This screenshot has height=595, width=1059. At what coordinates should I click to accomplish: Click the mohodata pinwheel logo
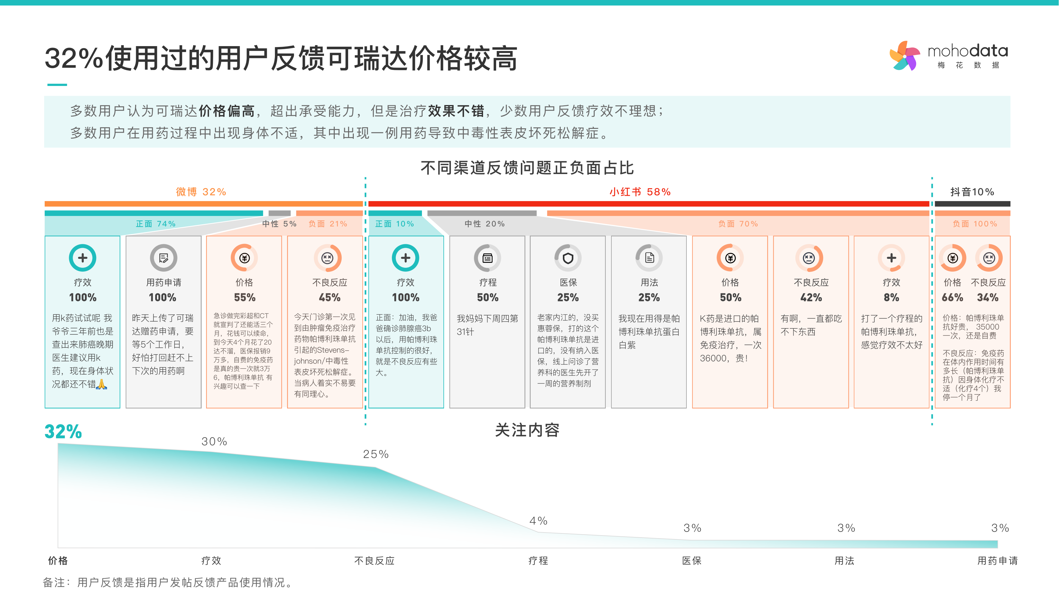click(x=905, y=56)
